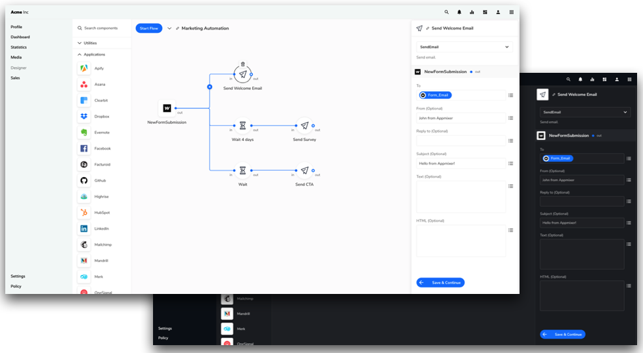Select the Facturoid component icon
The width and height of the screenshot is (643, 353).
click(x=84, y=164)
